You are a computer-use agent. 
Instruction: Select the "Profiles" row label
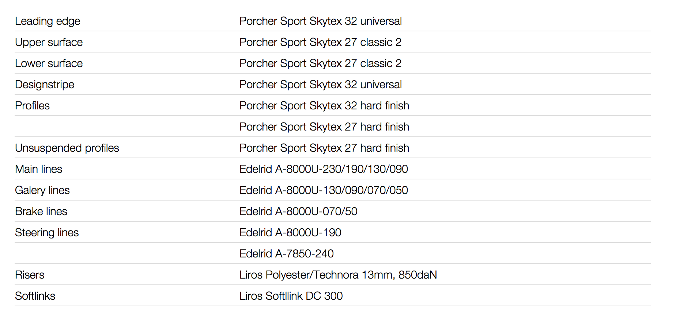click(x=32, y=106)
